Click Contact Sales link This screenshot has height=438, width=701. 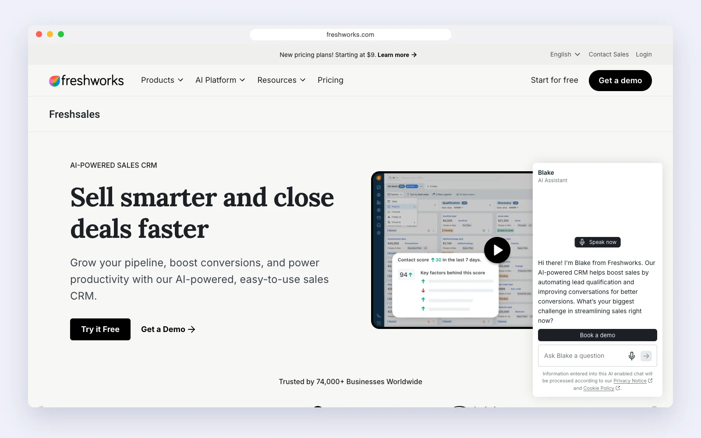pyautogui.click(x=609, y=54)
